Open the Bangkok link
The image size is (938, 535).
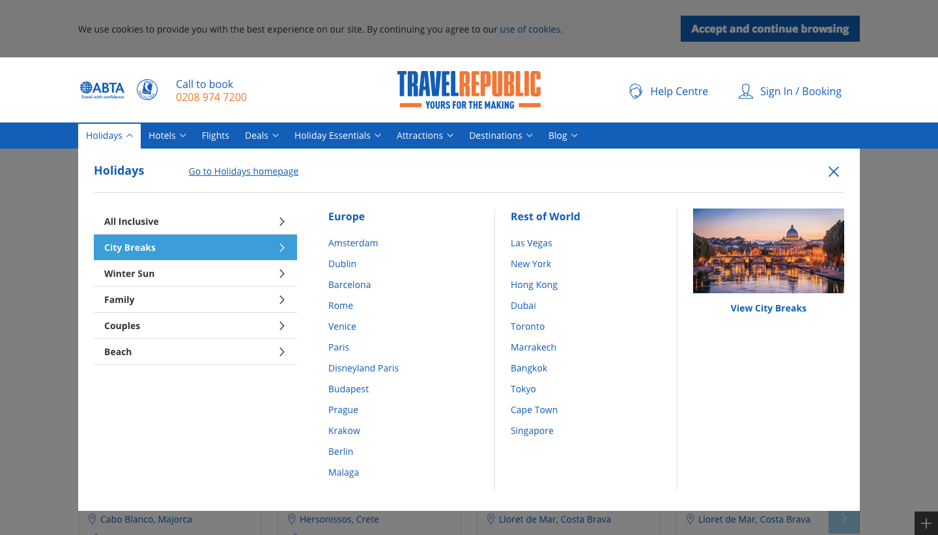tap(529, 368)
